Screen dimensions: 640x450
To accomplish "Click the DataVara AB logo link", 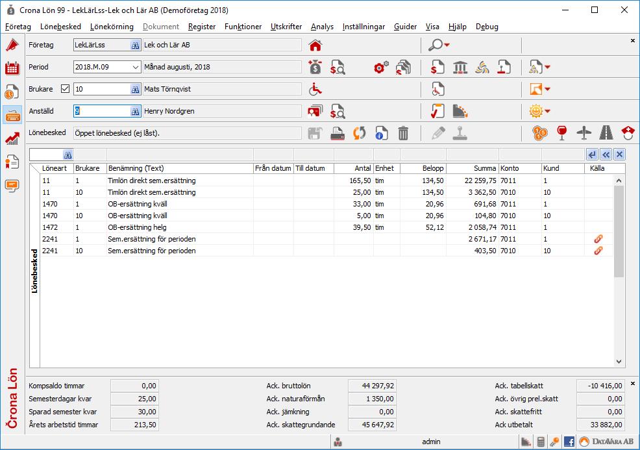I will coord(607,442).
